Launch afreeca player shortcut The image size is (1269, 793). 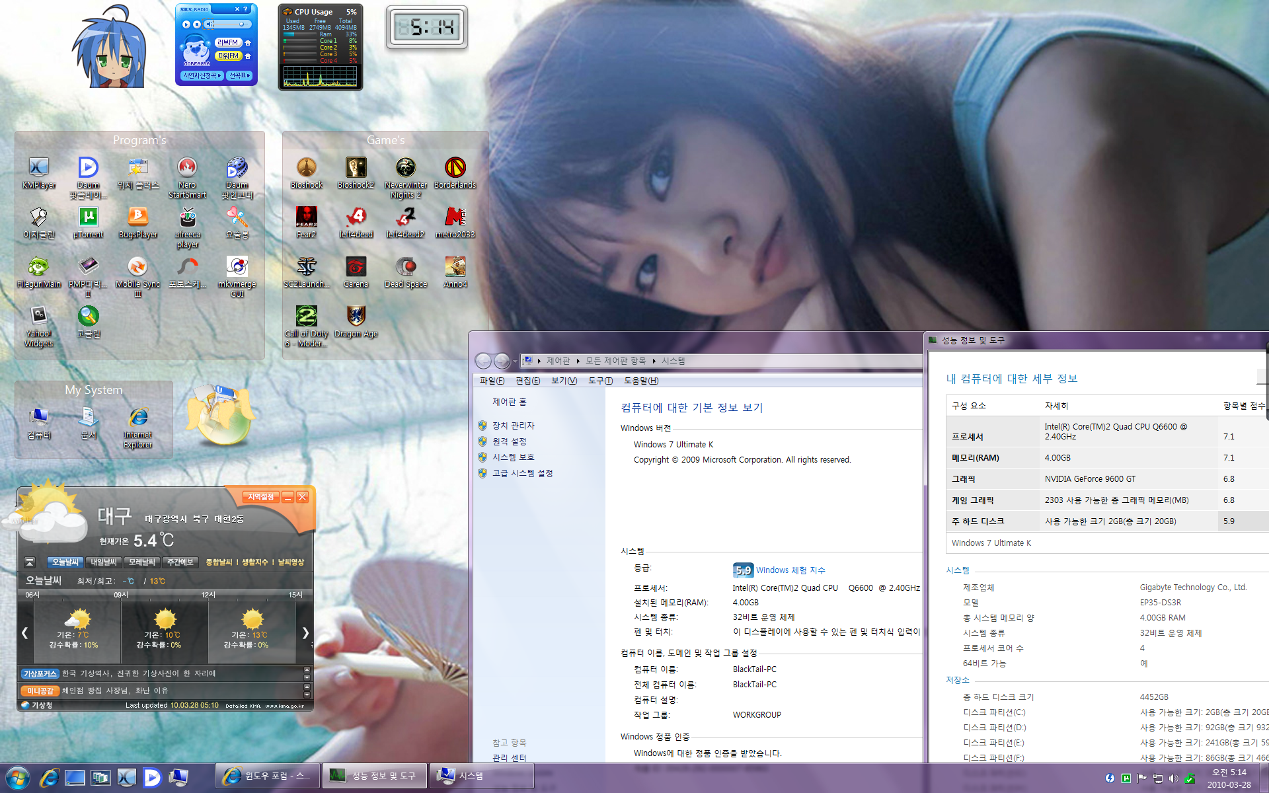tap(187, 227)
